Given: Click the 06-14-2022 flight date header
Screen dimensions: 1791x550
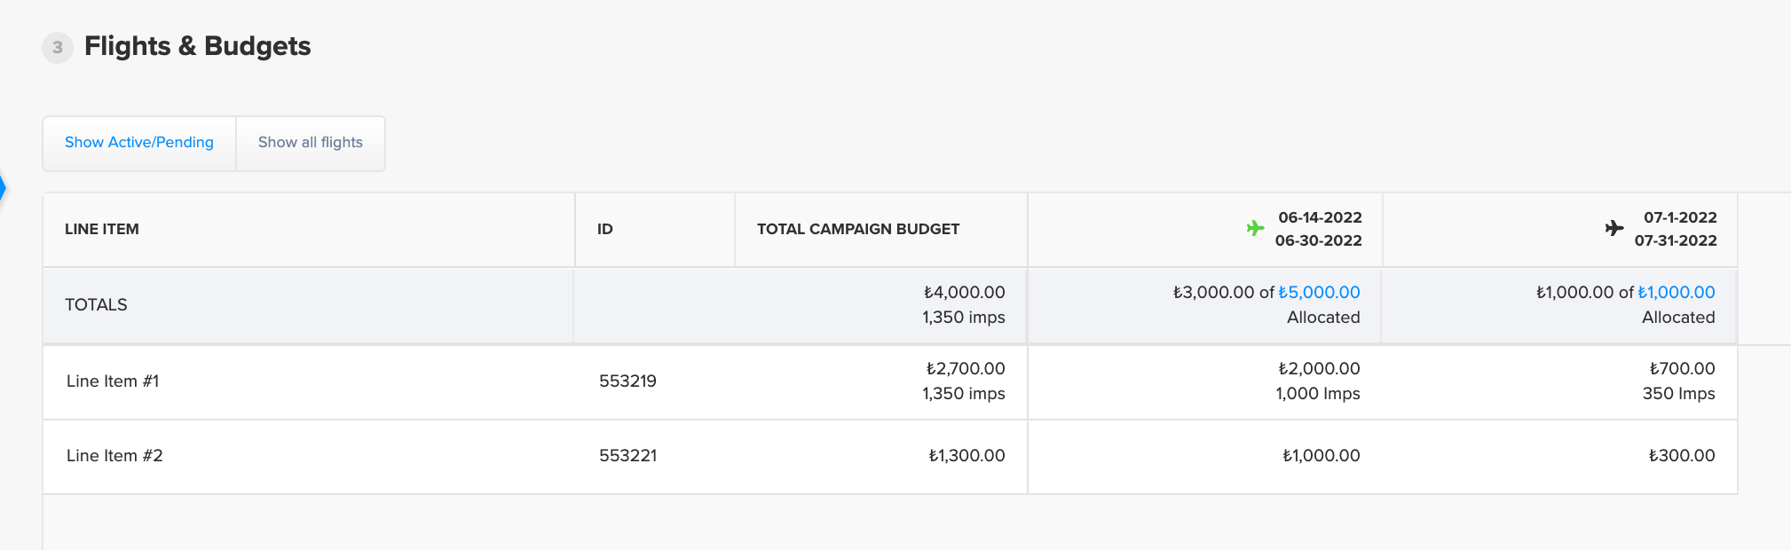Looking at the screenshot, I should pyautogui.click(x=1320, y=217).
